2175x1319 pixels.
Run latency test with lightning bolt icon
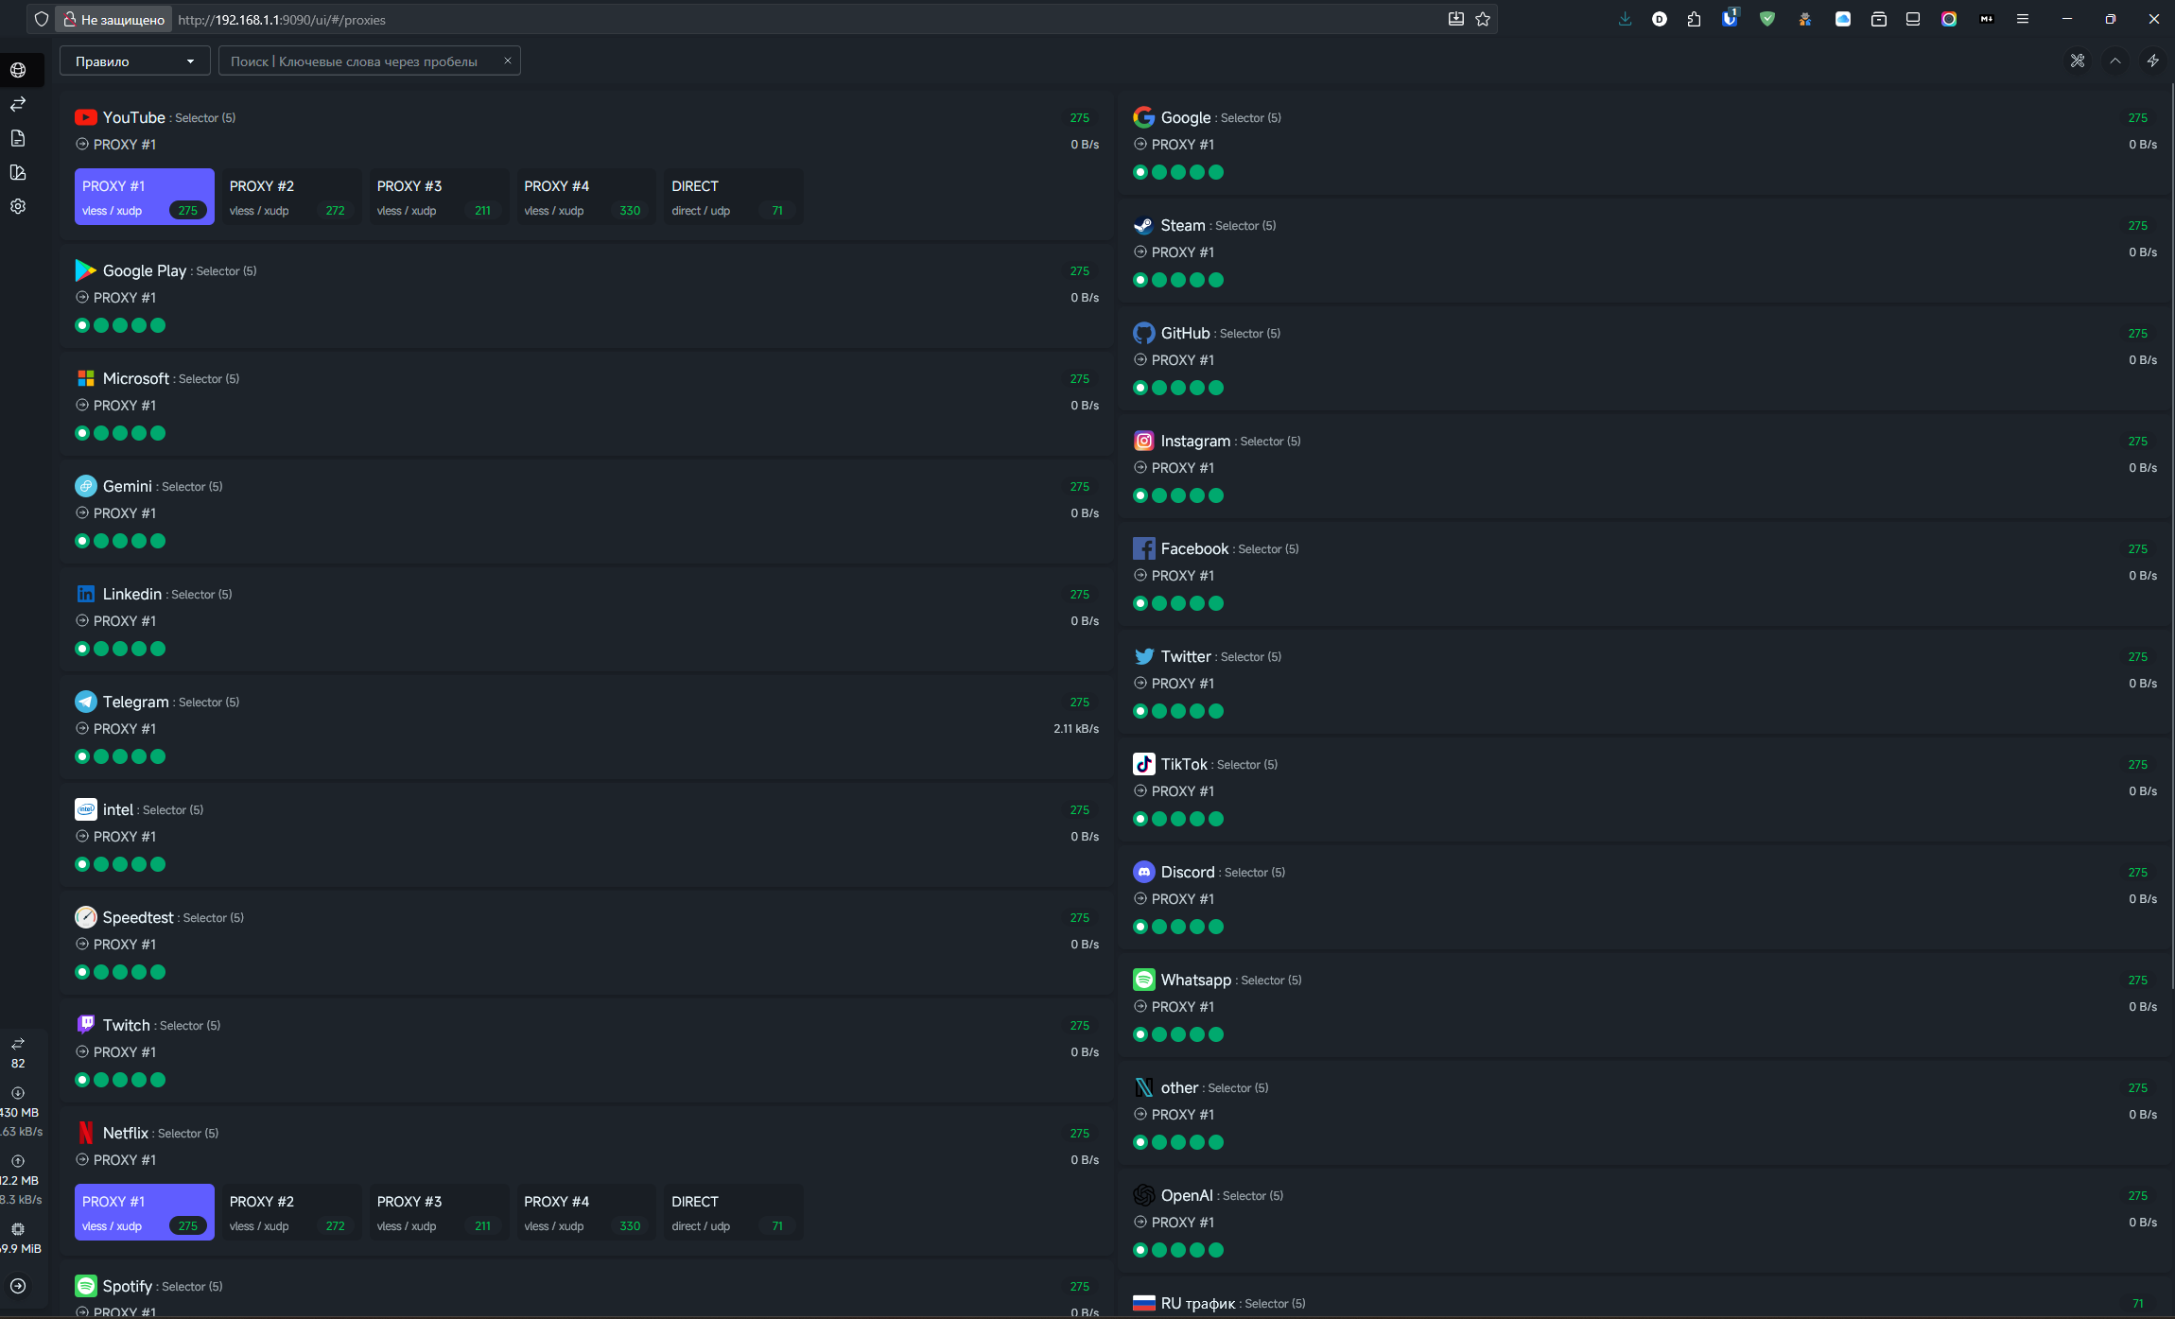click(2153, 61)
